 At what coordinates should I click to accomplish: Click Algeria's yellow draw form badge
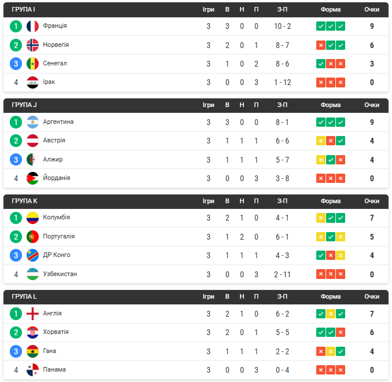[321, 160]
